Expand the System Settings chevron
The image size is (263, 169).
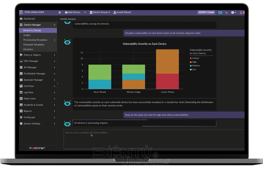point(54,124)
